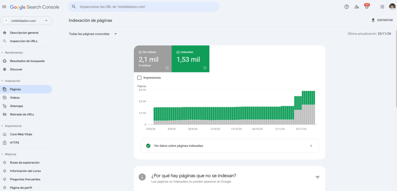
Task: Toggle the Indexadas checkbox
Action: pos(178,52)
